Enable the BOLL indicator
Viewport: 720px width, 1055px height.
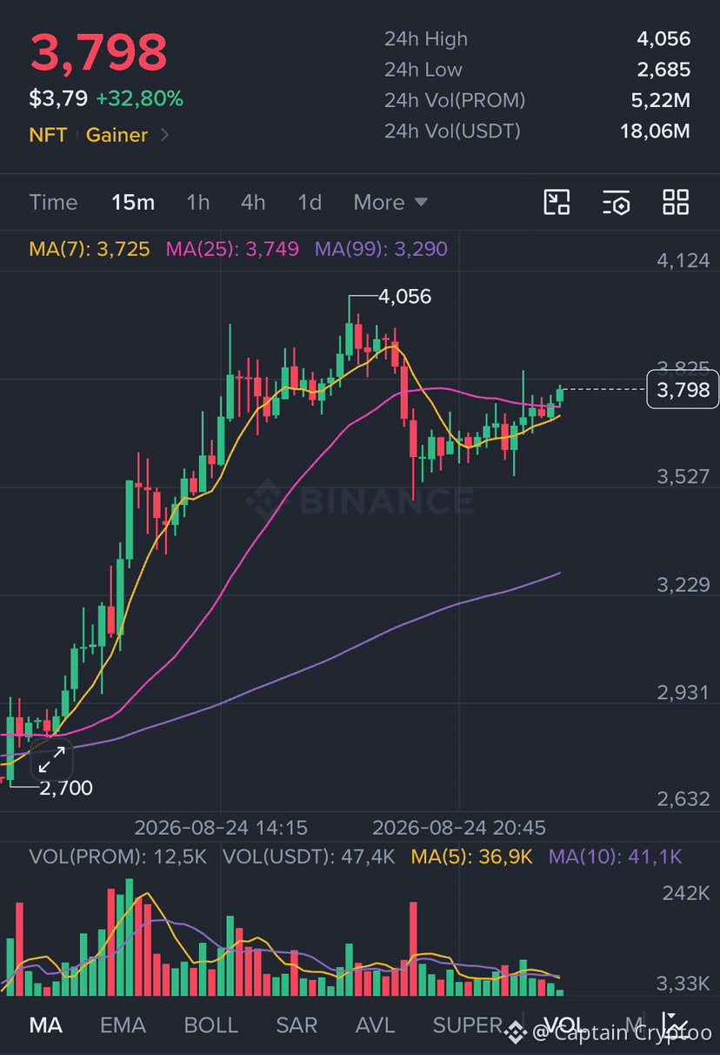[x=210, y=1025]
